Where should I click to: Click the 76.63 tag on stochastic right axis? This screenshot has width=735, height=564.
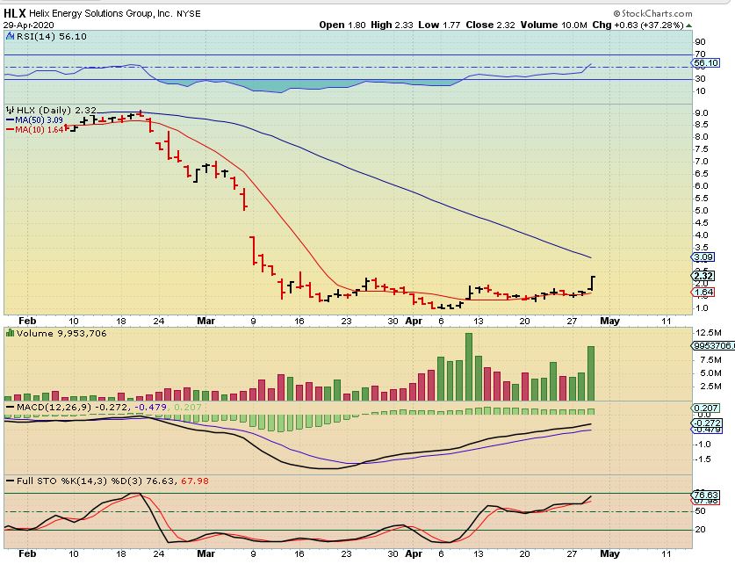[x=705, y=495]
